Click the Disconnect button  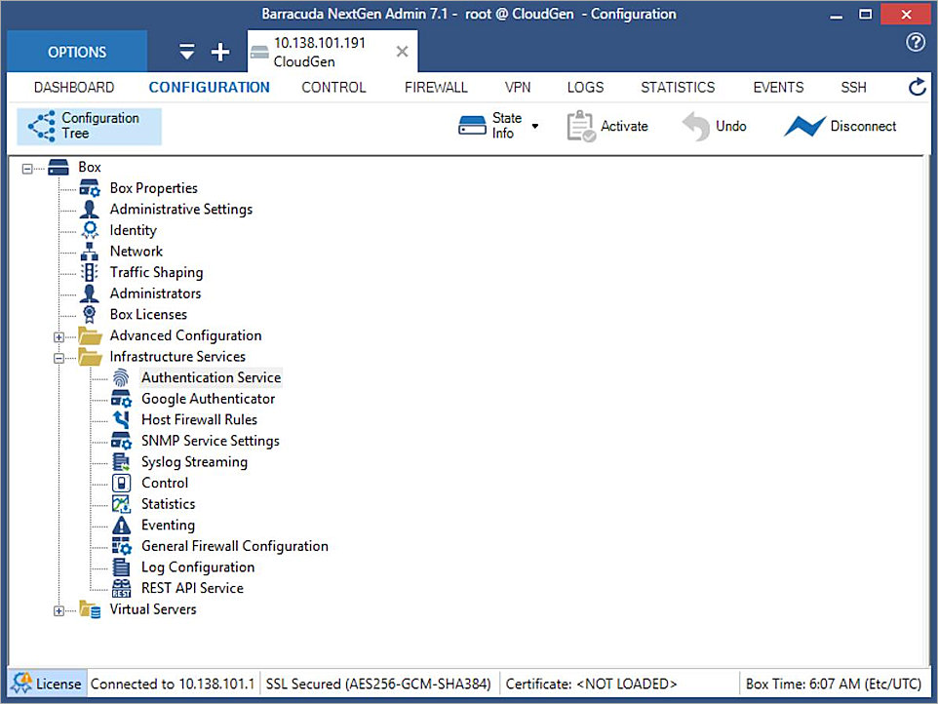840,126
